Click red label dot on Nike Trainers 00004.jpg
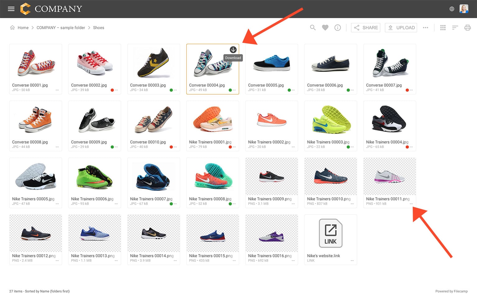This screenshot has height=298, width=477. click(407, 147)
